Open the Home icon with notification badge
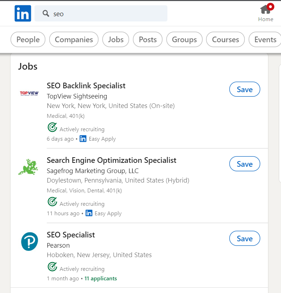The height and width of the screenshot is (293, 281). [x=267, y=9]
